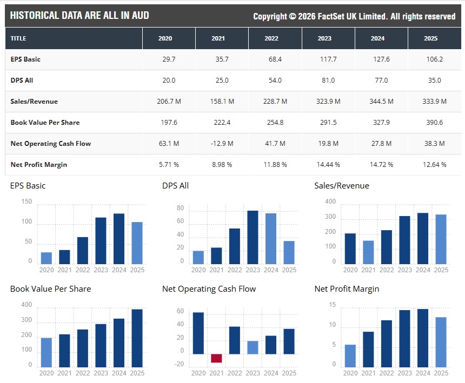465x383 pixels.
Task: Select the Book Value Per Share row label
Action: [45, 123]
